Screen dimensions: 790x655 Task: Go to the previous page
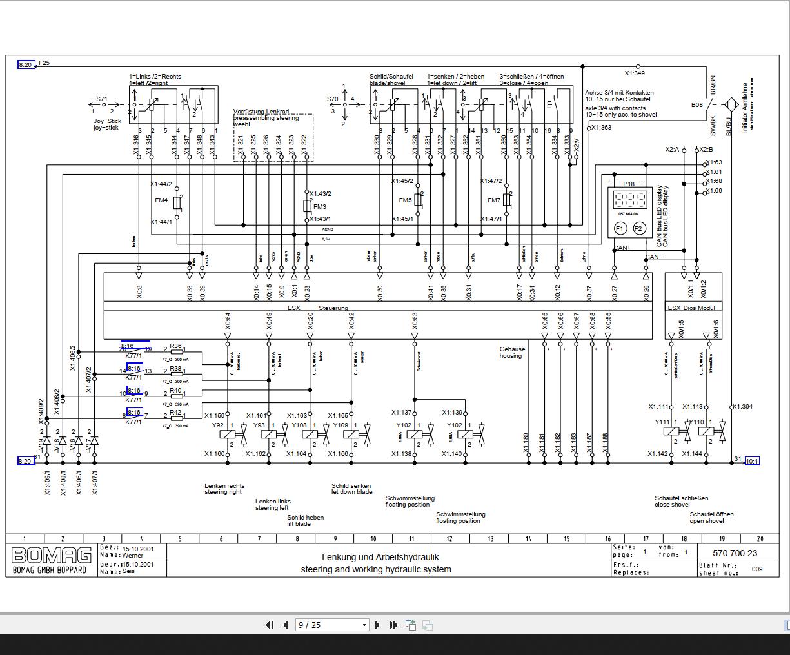click(x=285, y=625)
